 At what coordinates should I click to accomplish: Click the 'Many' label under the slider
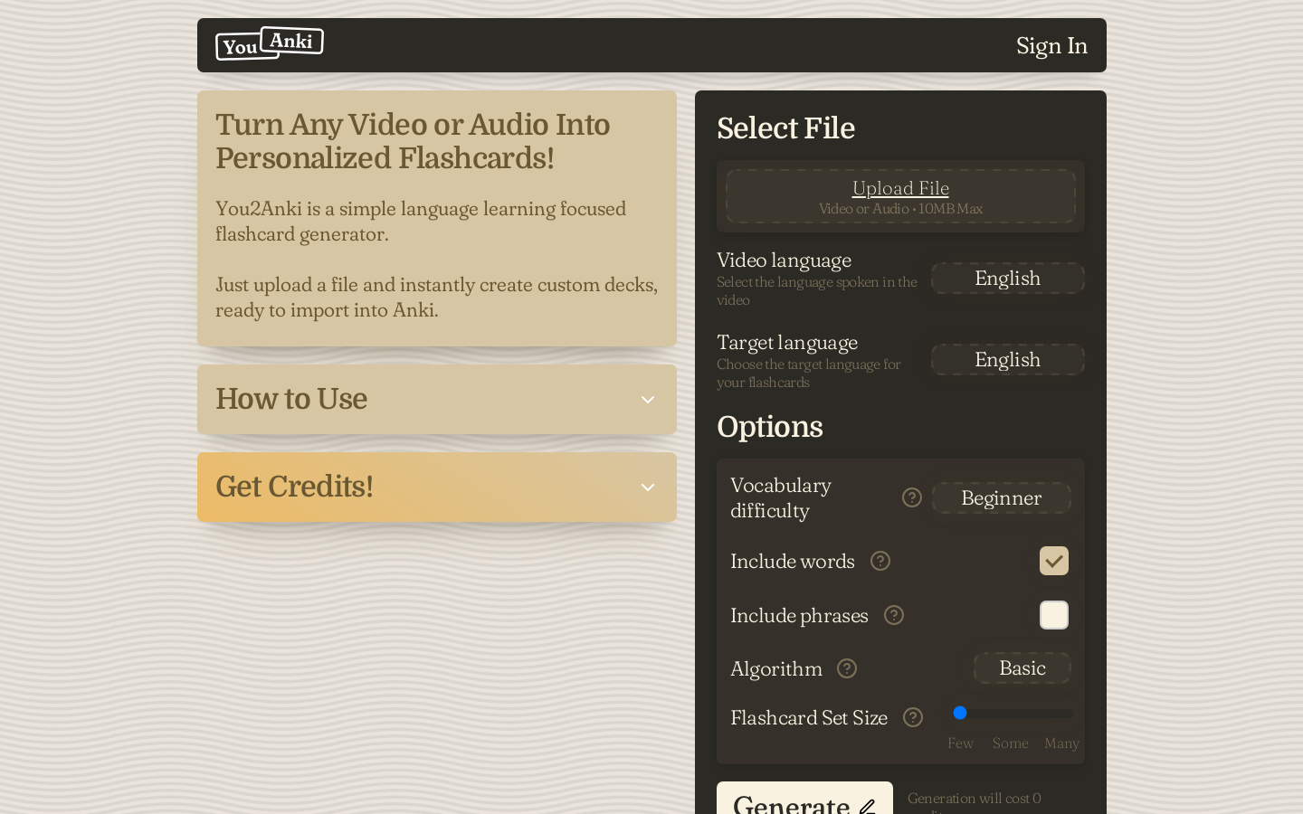pyautogui.click(x=1061, y=743)
